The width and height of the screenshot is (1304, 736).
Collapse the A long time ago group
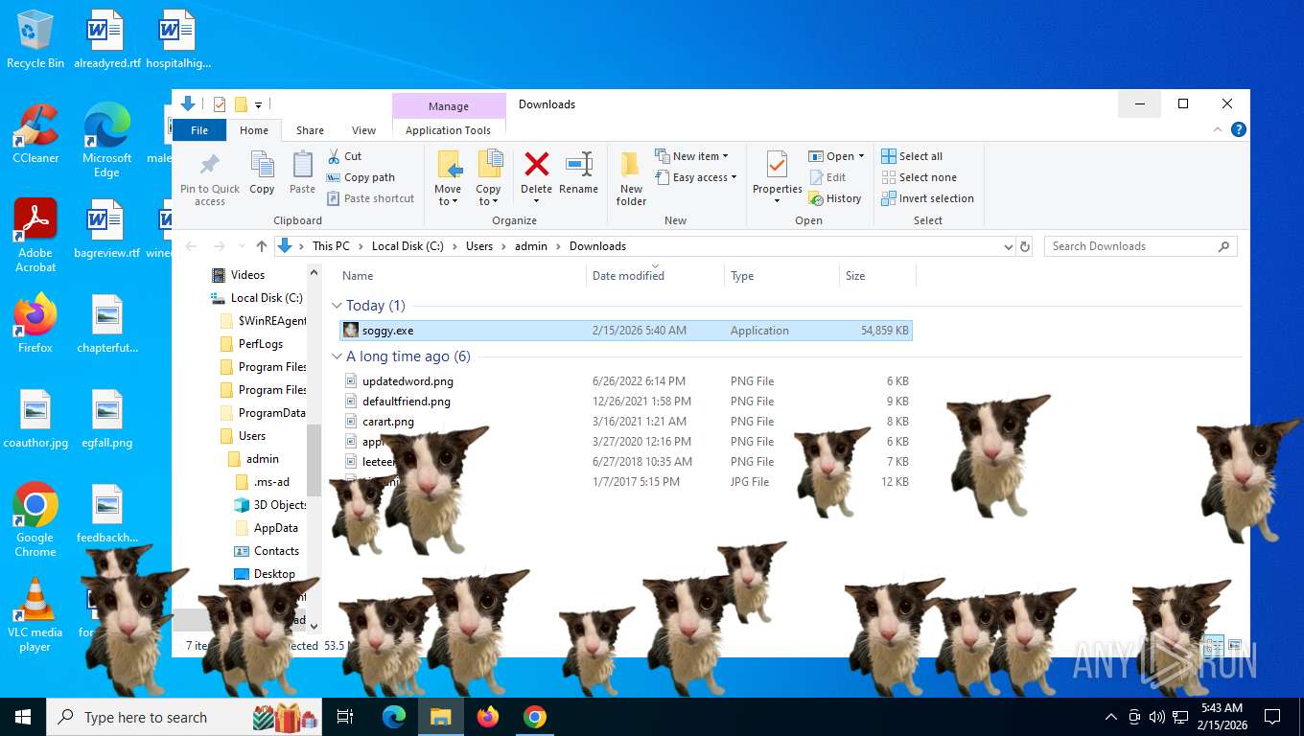click(337, 356)
